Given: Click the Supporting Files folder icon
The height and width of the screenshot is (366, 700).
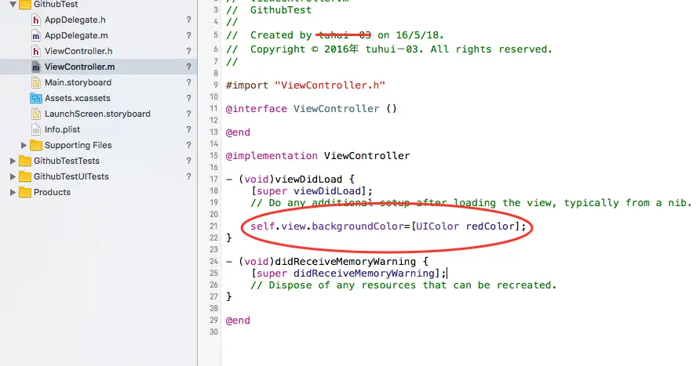Looking at the screenshot, I should click(36, 145).
